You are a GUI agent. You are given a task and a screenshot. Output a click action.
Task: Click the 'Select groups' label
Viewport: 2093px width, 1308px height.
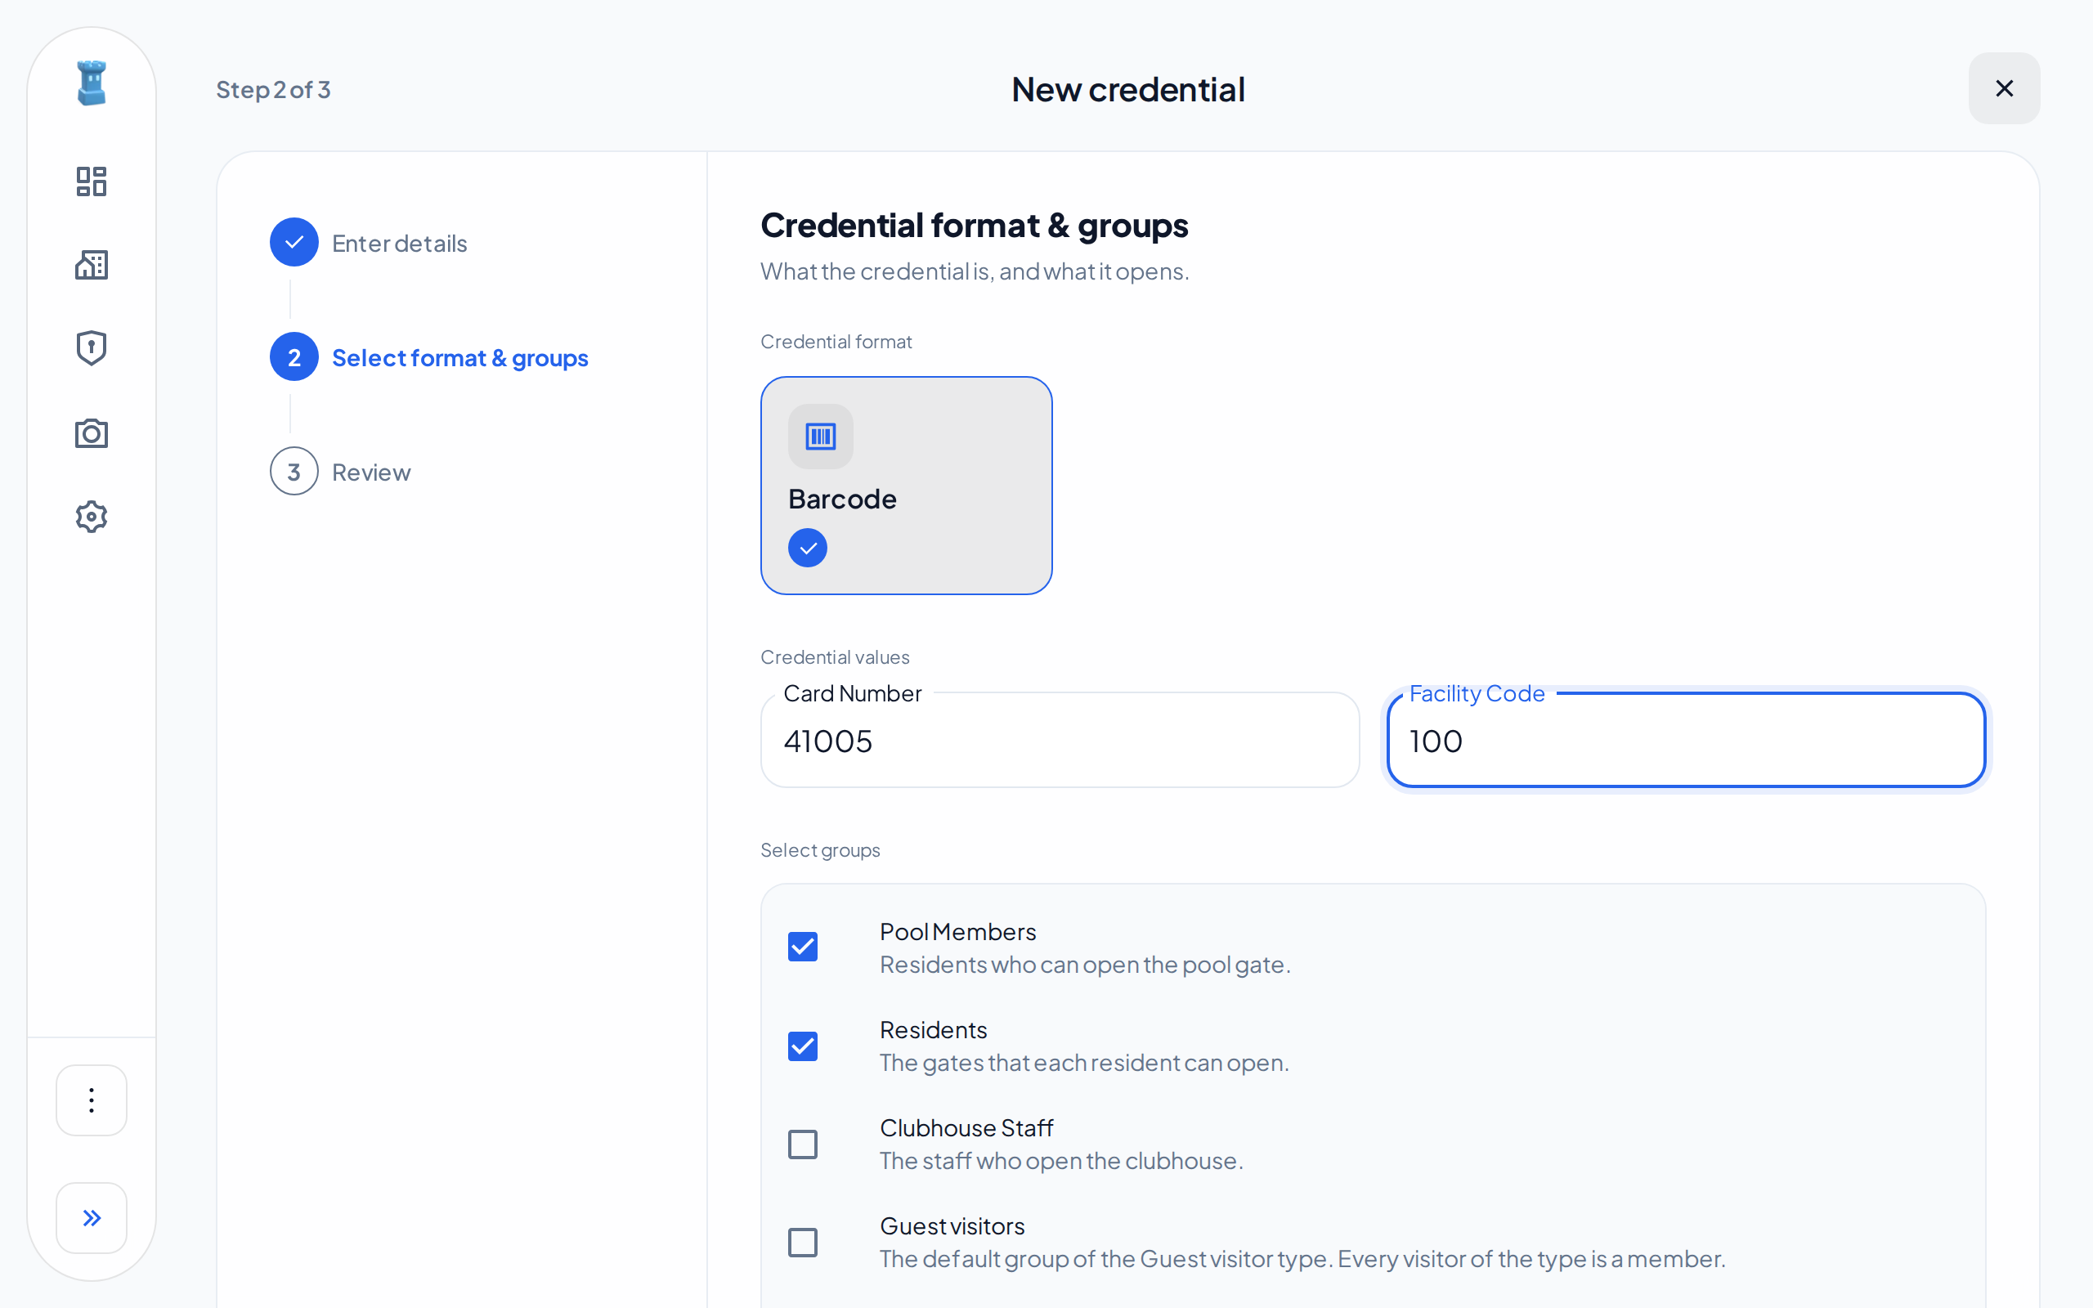click(x=820, y=849)
